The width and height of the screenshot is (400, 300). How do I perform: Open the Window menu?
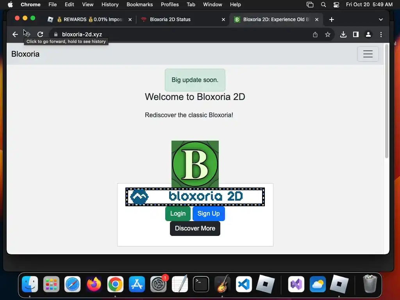[x=212, y=5]
